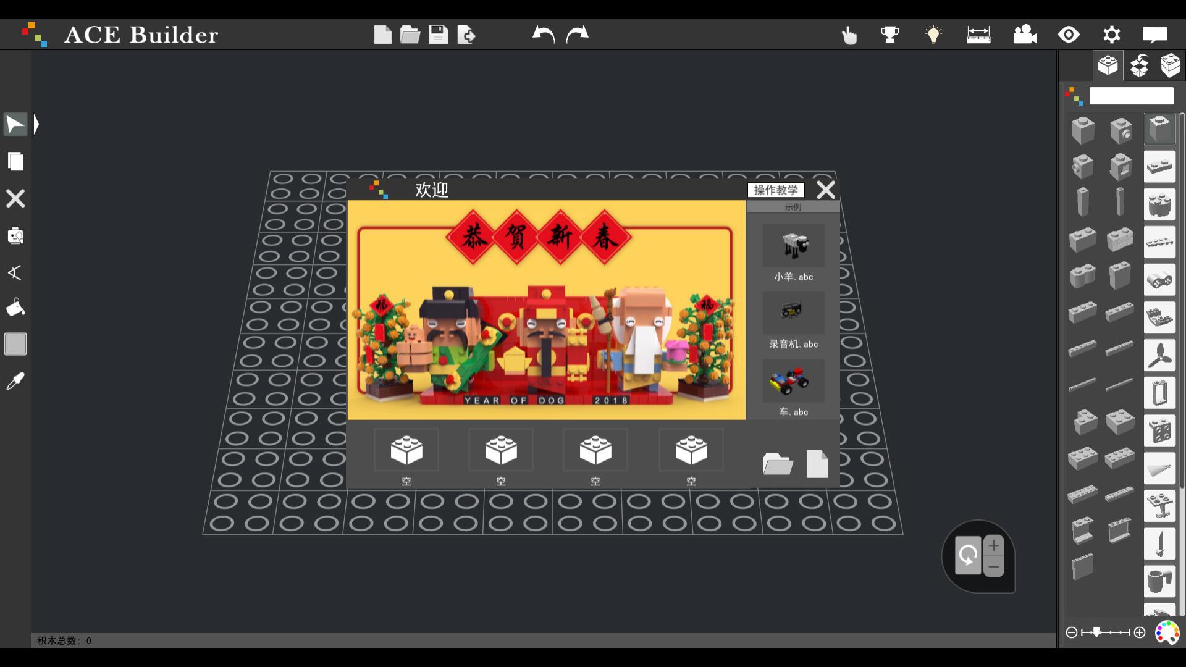Toggle the gray color square in left toolbar
Image resolution: width=1186 pixels, height=667 pixels.
click(15, 344)
